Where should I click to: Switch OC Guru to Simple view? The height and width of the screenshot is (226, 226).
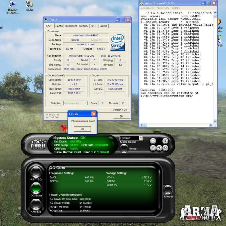168,190
